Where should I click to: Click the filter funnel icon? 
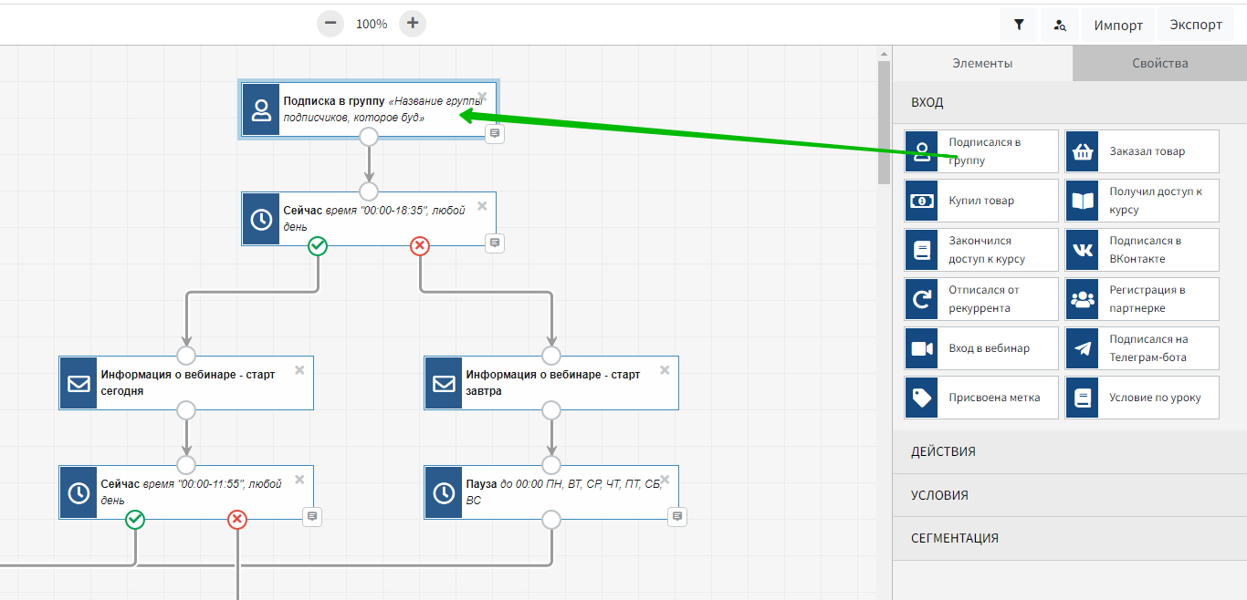coord(1019,25)
